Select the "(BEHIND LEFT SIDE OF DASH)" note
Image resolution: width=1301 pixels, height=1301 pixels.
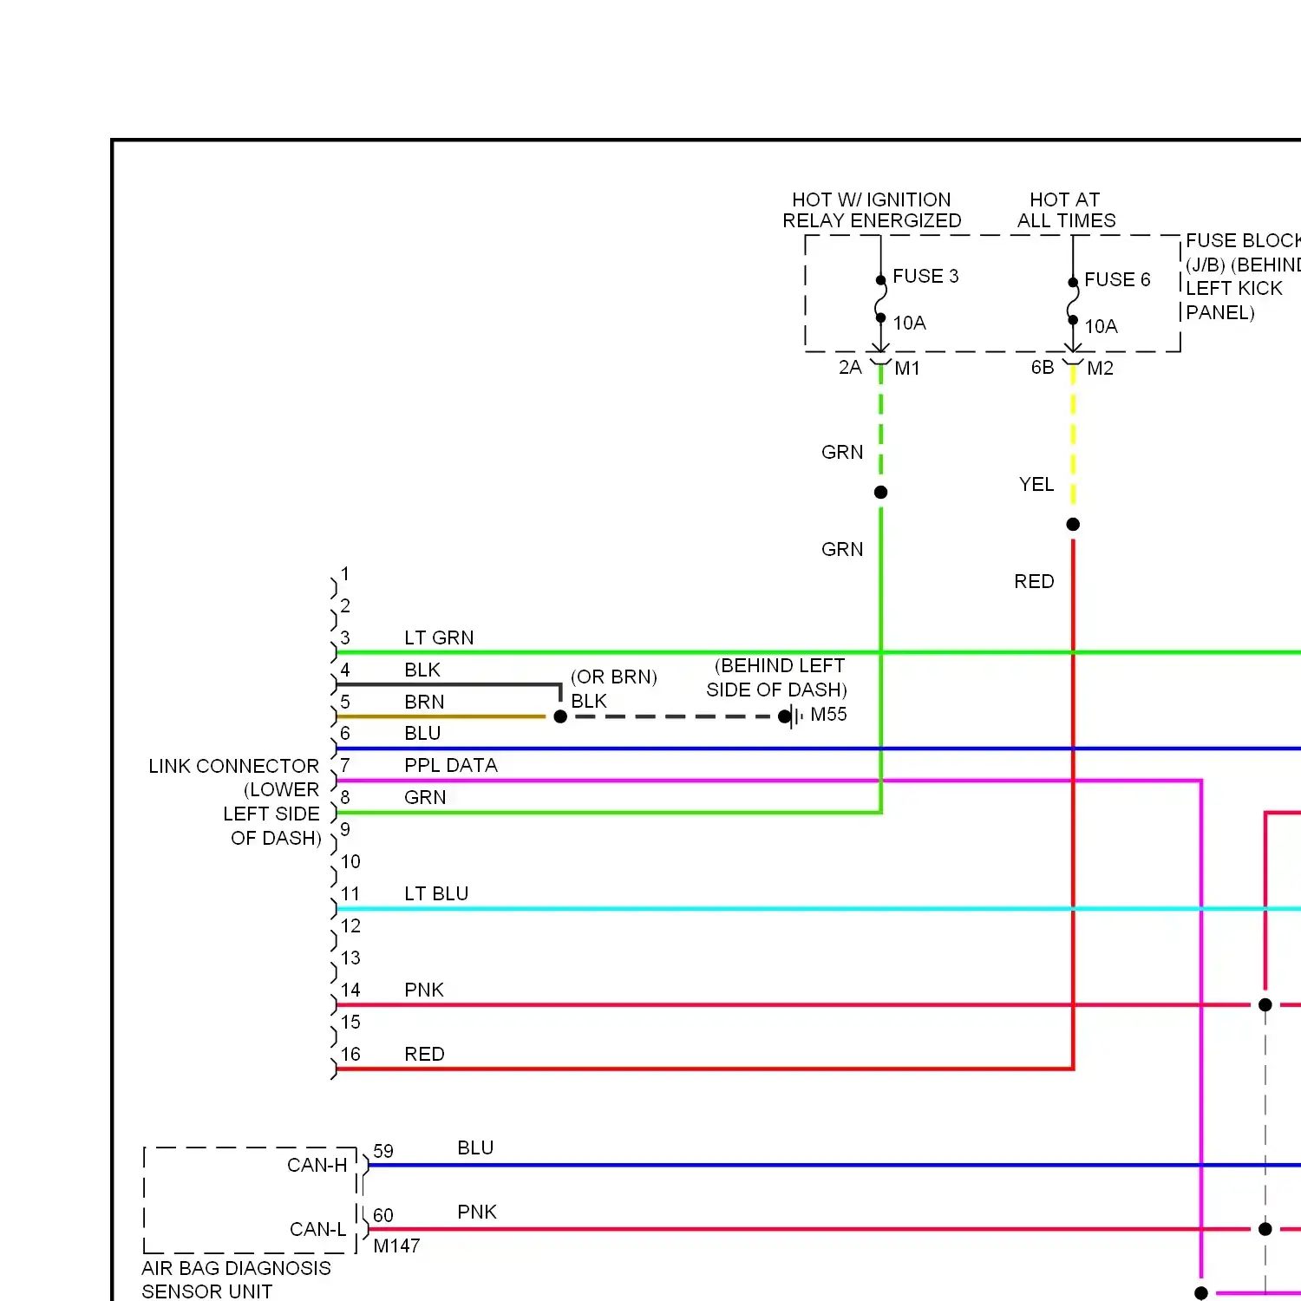click(777, 677)
